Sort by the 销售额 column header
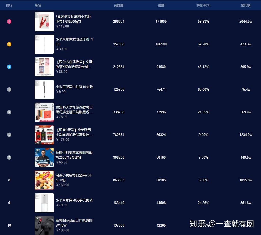This screenshot has height=235, width=261. click(246, 5)
